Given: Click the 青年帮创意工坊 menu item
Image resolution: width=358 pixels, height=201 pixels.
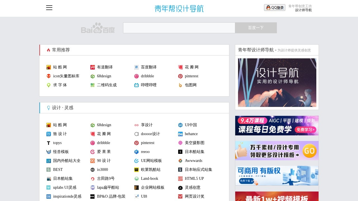Looking at the screenshot, I should click(300, 6).
